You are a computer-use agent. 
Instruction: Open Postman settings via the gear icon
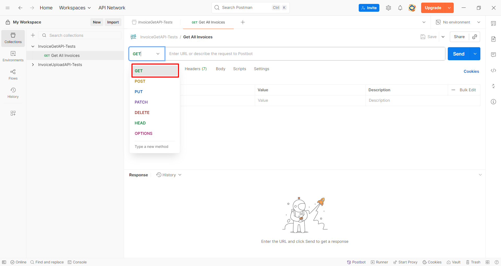coord(388,8)
